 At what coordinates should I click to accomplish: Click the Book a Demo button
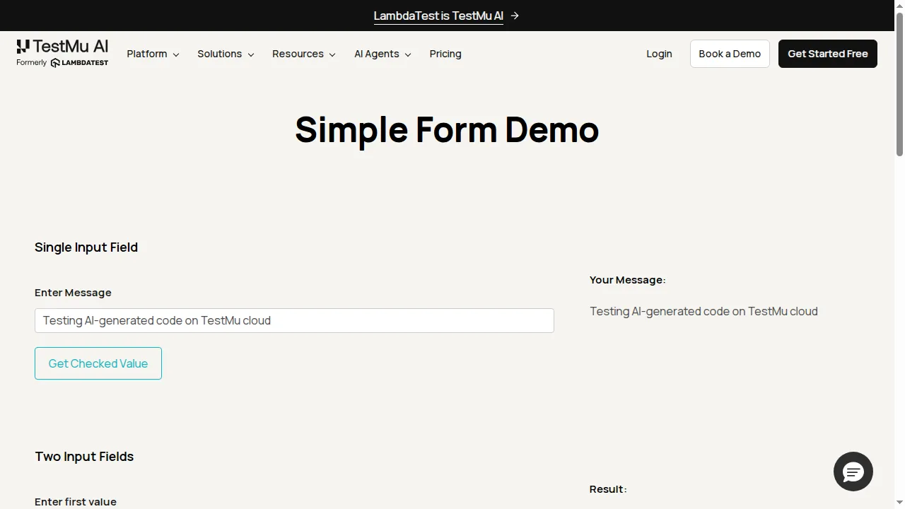730,54
